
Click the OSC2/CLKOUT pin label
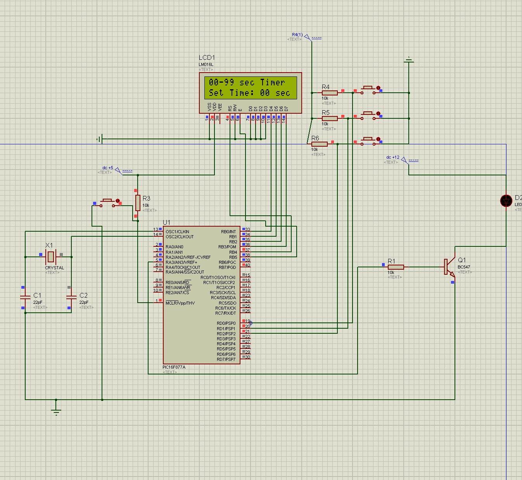pos(180,237)
